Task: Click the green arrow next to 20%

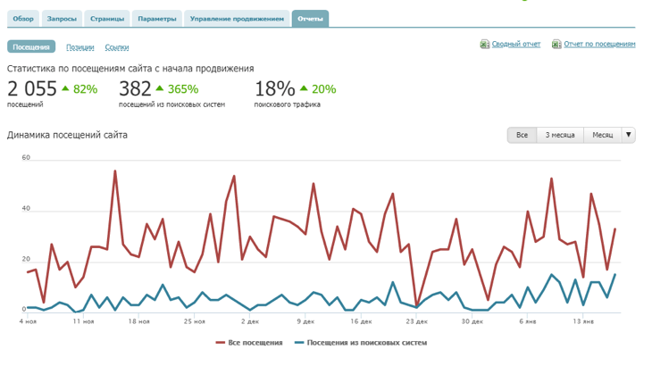Action: coord(304,87)
